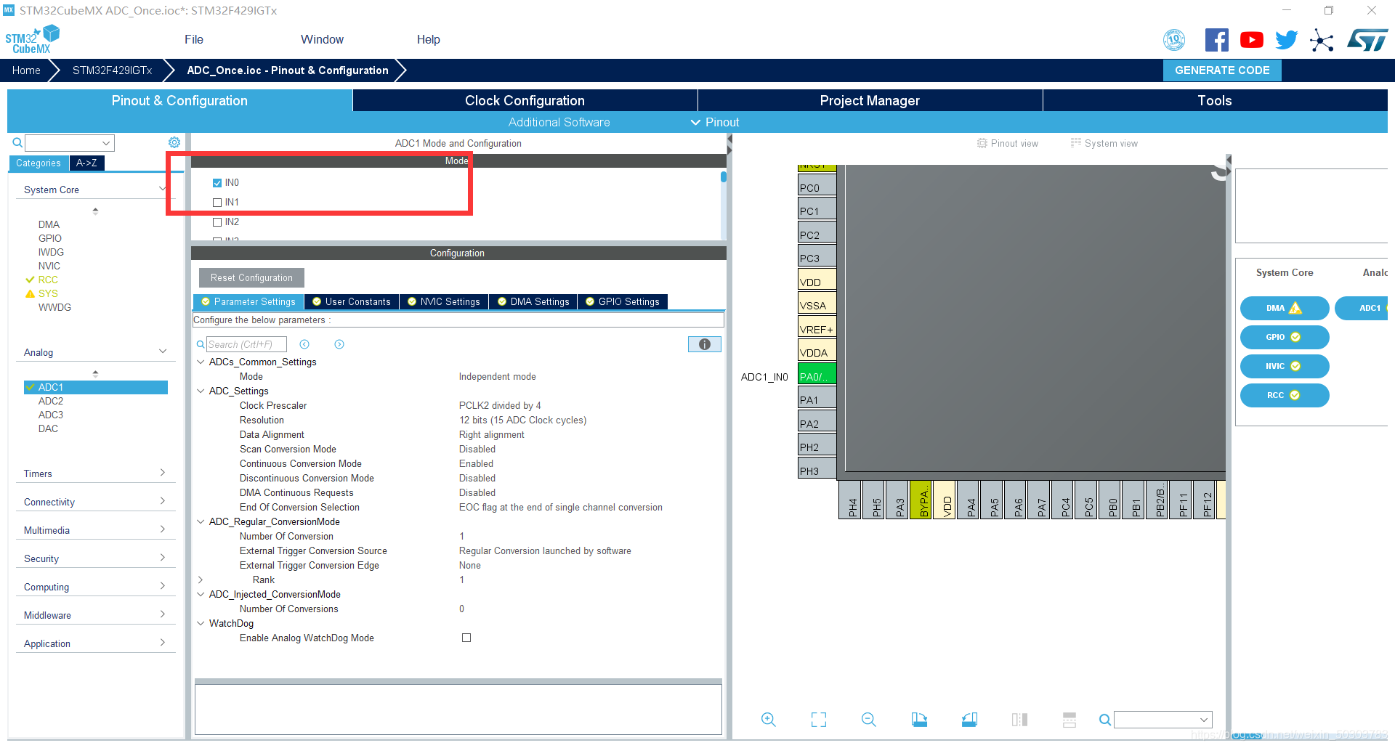Open the DMA Settings tab

(x=533, y=301)
